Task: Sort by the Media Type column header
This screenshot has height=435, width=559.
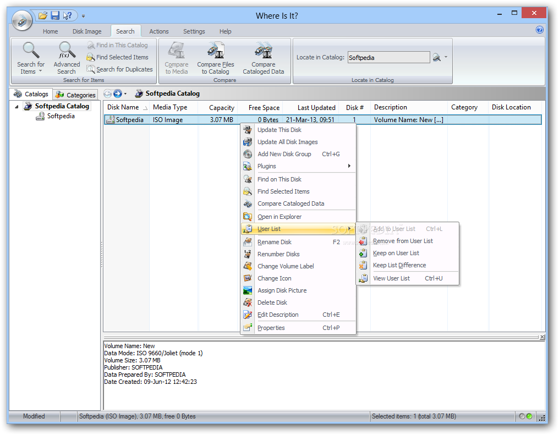Action: [174, 107]
